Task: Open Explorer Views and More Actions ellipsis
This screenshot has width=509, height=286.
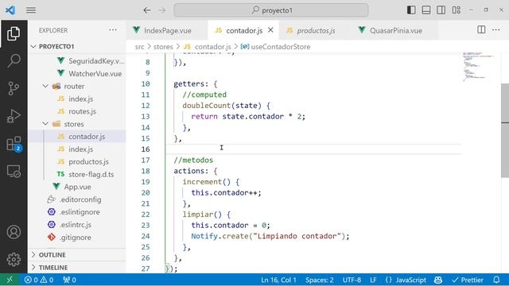Action: [x=113, y=30]
